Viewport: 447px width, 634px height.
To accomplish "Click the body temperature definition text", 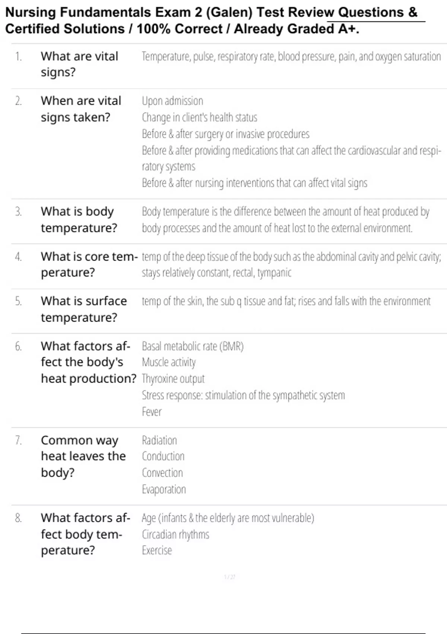I will coord(286,220).
